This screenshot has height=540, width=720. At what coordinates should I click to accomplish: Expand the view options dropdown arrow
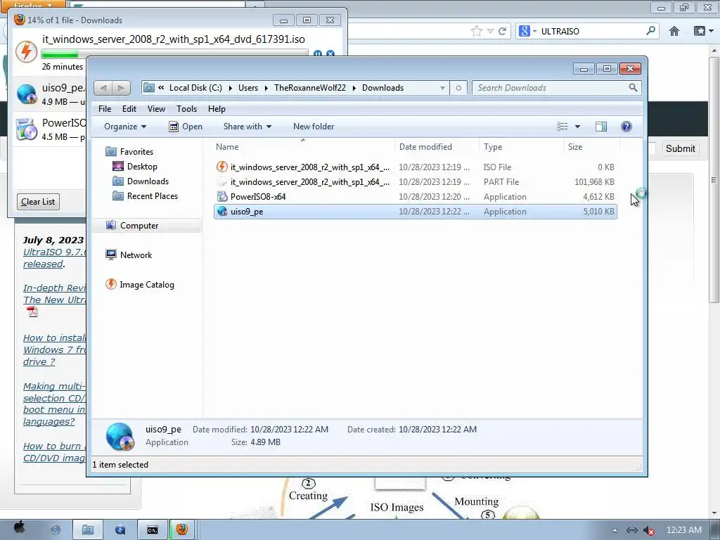click(x=578, y=127)
